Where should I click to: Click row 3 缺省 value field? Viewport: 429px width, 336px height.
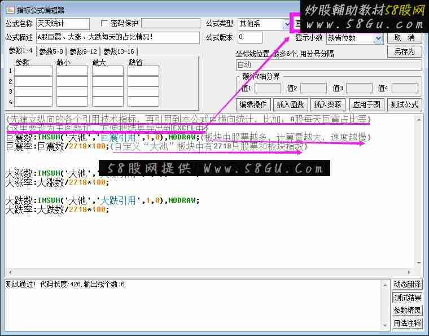point(143,91)
